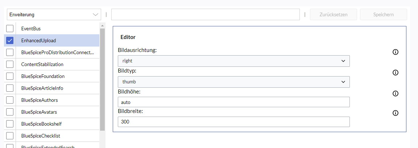Toggle the BlueSpiceAvatars checkbox
Image resolution: width=418 pixels, height=148 pixels.
tap(10, 112)
